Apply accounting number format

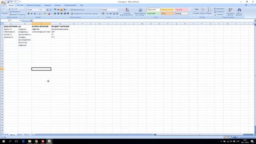click(x=103, y=14)
